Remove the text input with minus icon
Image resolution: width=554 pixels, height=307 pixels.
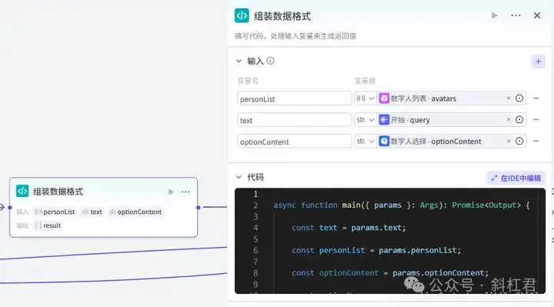pyautogui.click(x=536, y=120)
